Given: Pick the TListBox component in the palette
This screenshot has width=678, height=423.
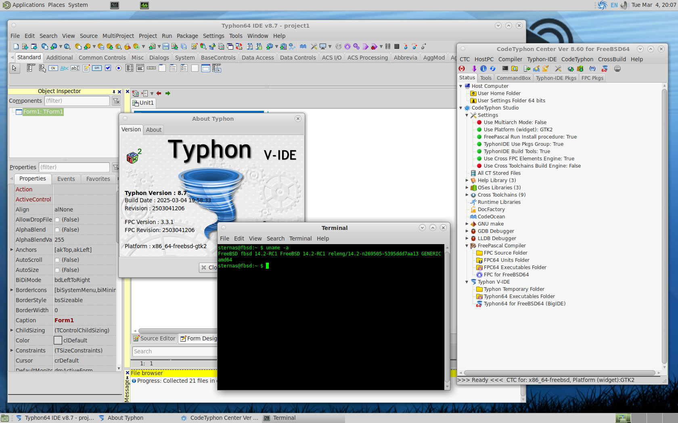Looking at the screenshot, I should [x=130, y=68].
